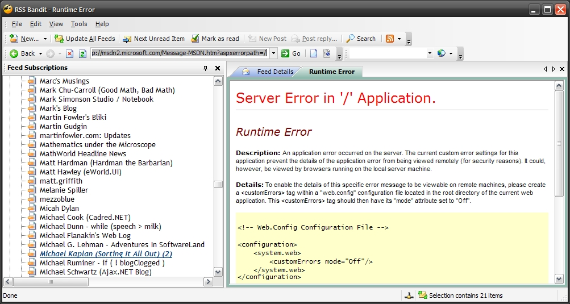Viewport: 570px width, 304px height.
Task: Open the address bar URL dropdown
Action: 274,53
